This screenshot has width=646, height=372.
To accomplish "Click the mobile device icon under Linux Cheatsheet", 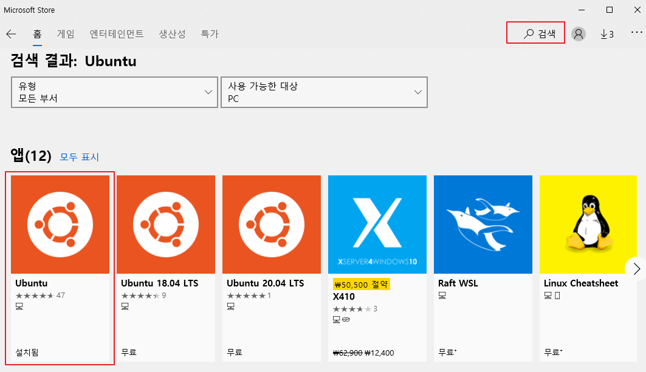I will point(557,296).
